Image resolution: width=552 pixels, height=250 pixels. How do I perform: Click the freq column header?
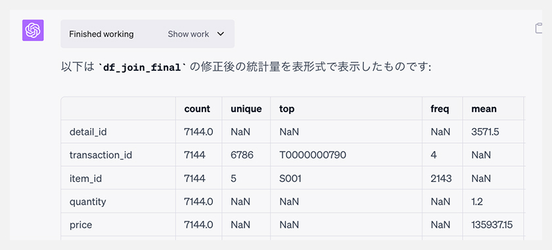[x=440, y=109]
